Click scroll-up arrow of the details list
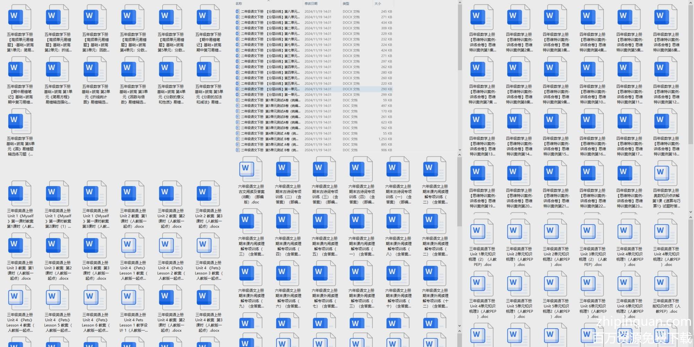 tap(460, 3)
